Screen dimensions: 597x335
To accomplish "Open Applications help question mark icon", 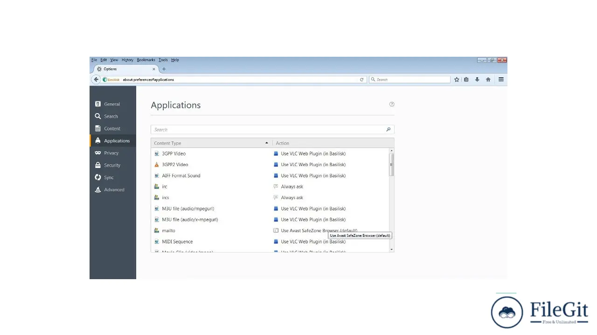I will click(x=392, y=104).
